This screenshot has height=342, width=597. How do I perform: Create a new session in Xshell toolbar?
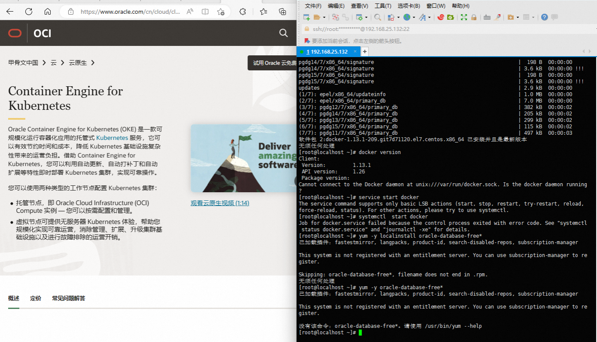click(307, 17)
